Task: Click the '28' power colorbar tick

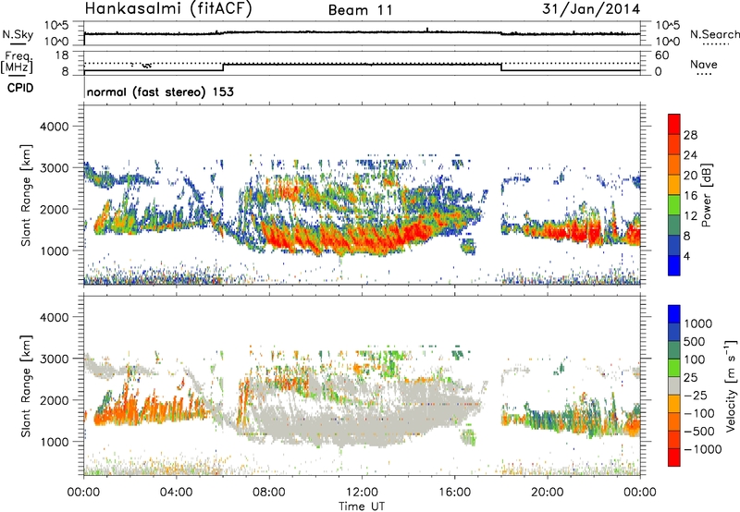Action: click(690, 135)
